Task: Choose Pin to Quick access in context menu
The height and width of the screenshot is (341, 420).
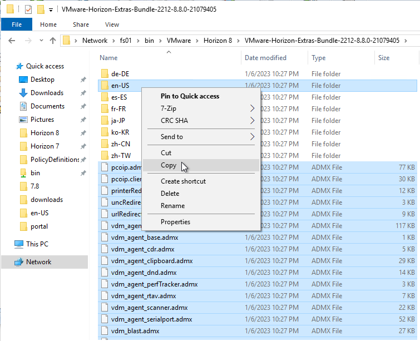Action: [x=190, y=96]
